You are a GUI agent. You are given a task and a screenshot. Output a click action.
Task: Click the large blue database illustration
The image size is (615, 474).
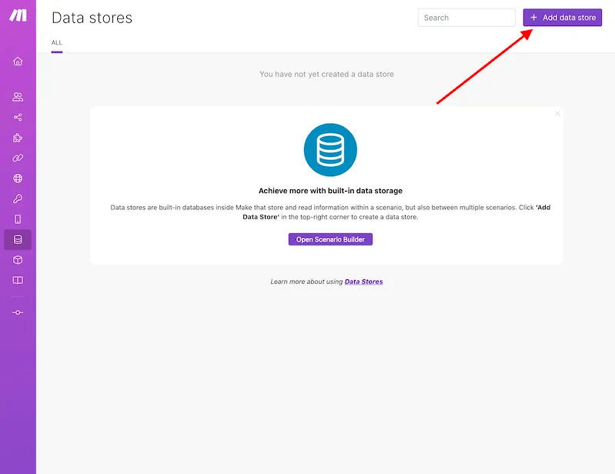330,150
